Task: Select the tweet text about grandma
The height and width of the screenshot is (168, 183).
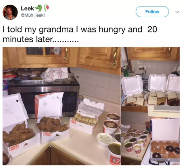Action: tap(80, 34)
